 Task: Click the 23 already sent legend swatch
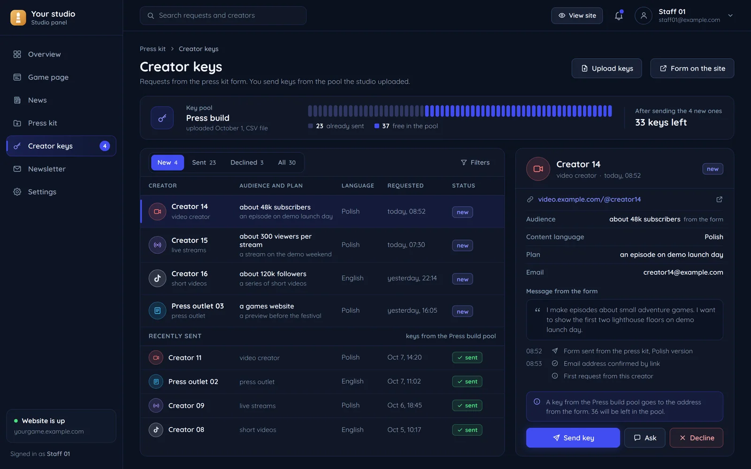coord(310,126)
